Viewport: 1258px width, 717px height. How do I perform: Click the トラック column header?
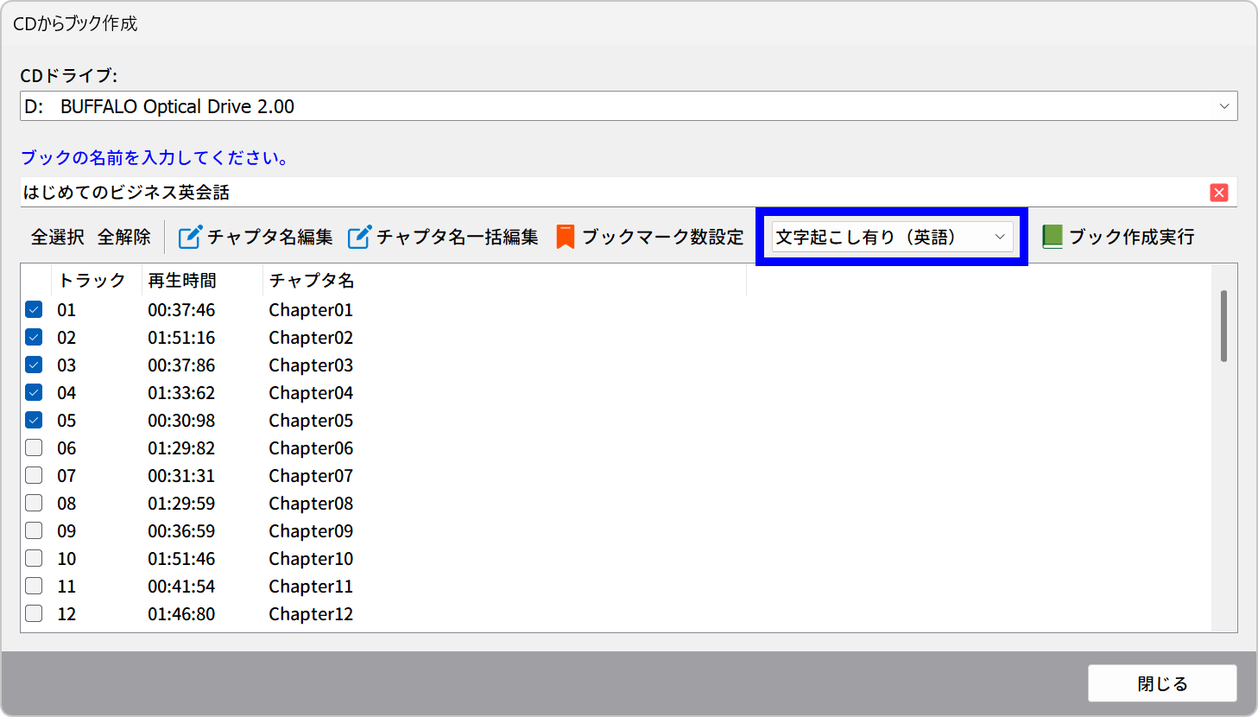[92, 281]
